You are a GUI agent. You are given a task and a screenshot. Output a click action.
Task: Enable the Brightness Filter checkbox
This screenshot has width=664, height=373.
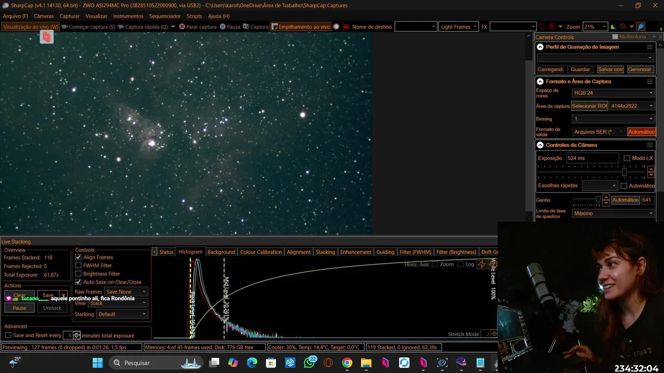click(x=78, y=274)
